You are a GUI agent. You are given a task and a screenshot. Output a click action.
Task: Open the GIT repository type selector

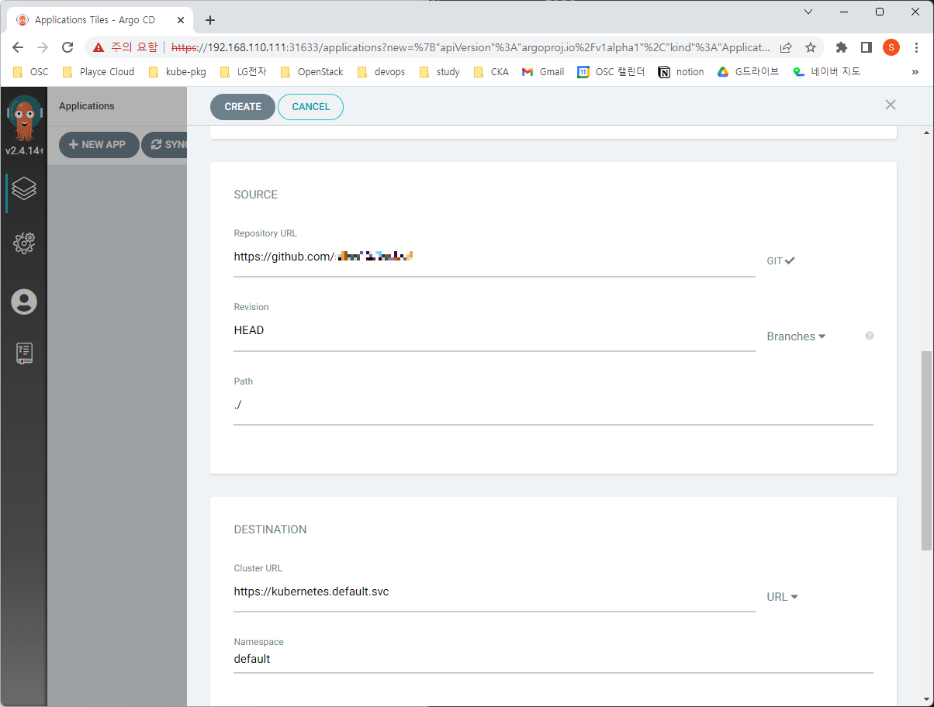pos(781,261)
